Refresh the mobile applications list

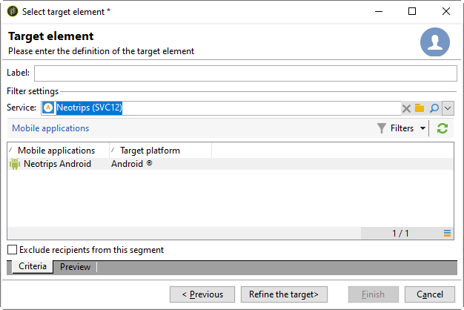click(x=443, y=128)
